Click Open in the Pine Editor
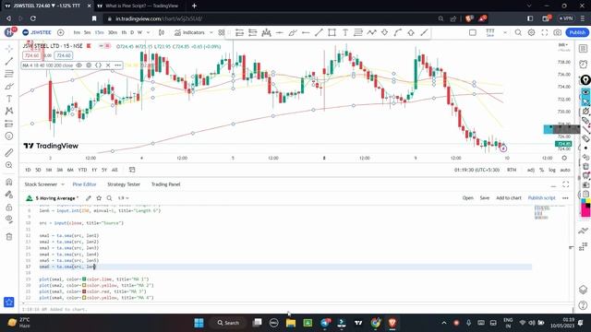 [468, 198]
